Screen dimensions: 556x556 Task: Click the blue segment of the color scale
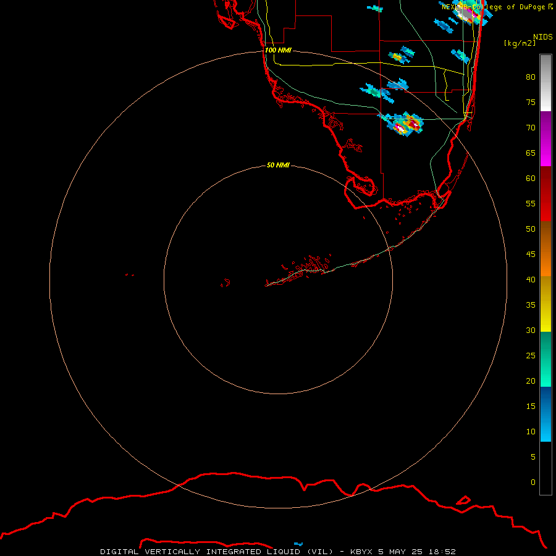(545, 414)
